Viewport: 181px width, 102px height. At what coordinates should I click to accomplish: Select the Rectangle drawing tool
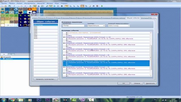(51, 6)
